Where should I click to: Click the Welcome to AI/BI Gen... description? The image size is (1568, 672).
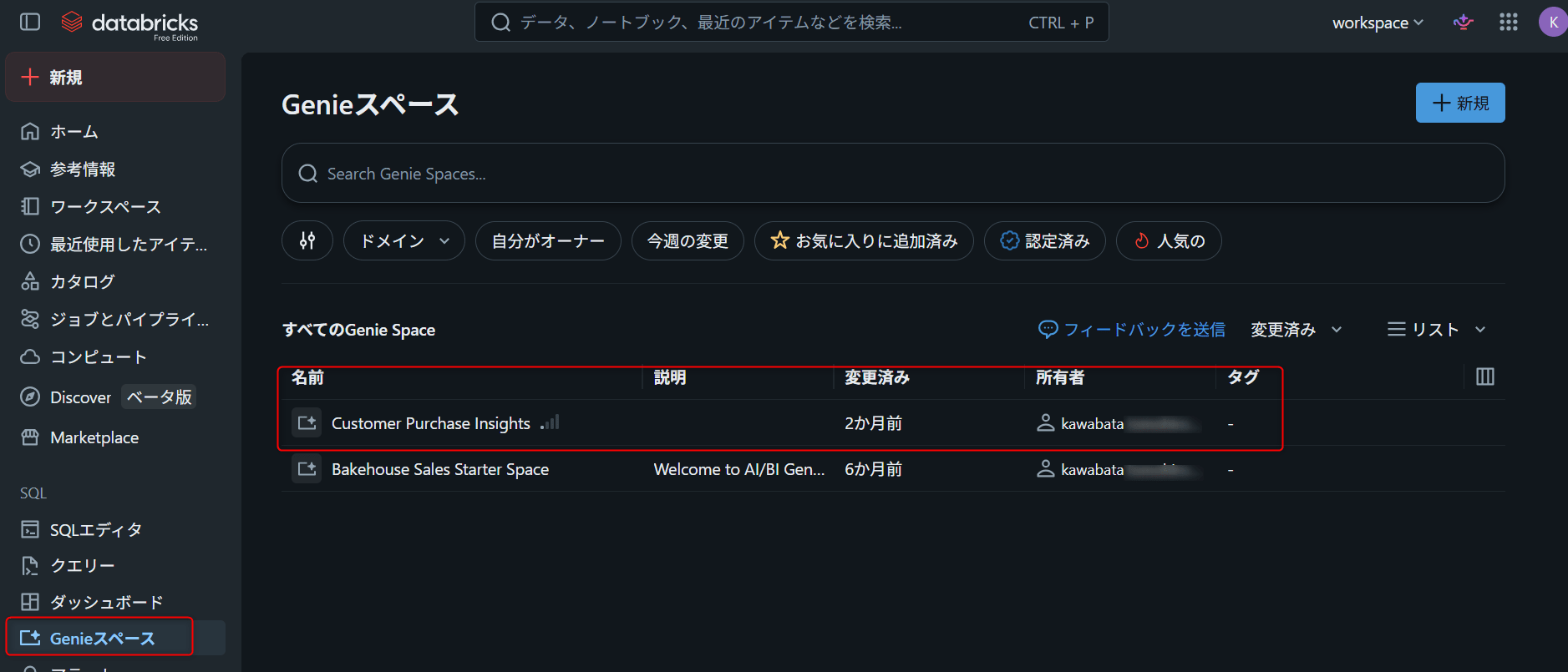tap(739, 469)
